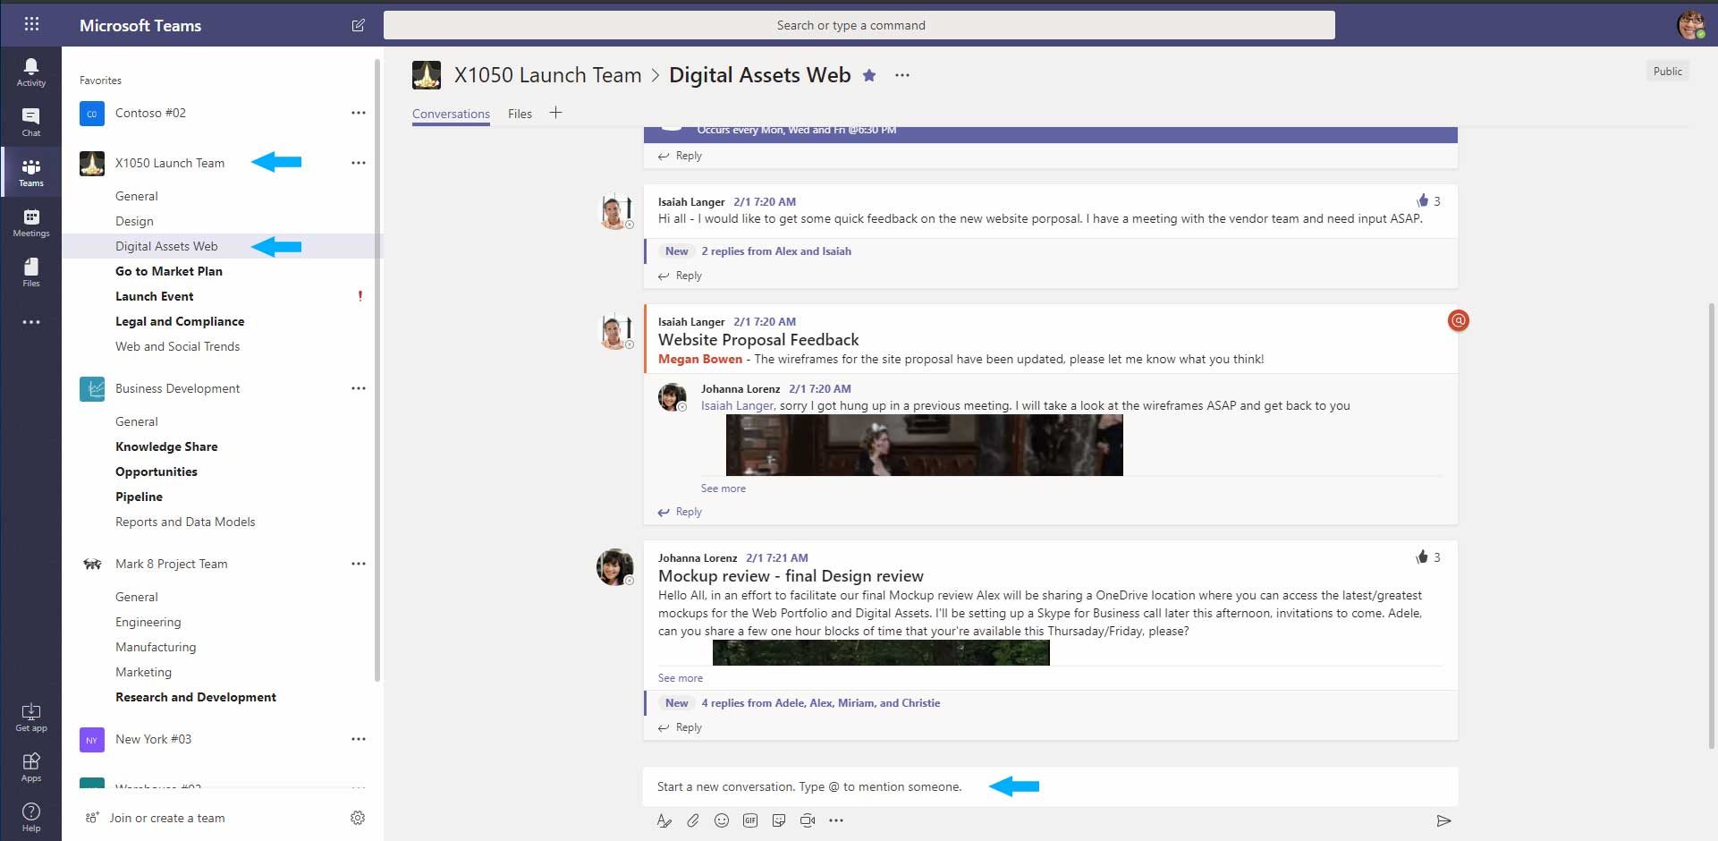Open the Knowledge Share channel
This screenshot has height=841, width=1718.
coord(166,446)
